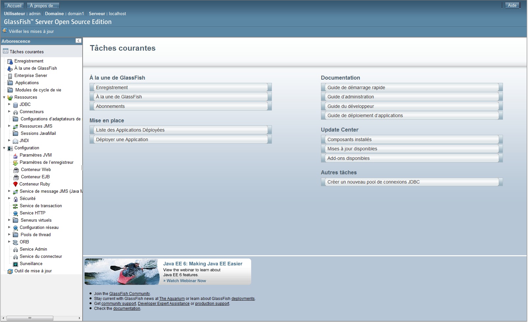Image resolution: width=528 pixels, height=322 pixels.
Task: Select Conteneur Web in the tree
Action: 36,170
